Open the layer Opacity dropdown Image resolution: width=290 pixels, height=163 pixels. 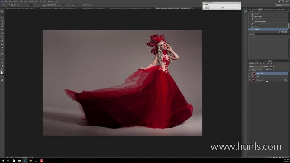[x=274, y=67]
